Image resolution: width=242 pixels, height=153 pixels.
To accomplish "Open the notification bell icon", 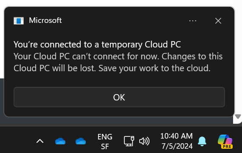I will 202,141.
